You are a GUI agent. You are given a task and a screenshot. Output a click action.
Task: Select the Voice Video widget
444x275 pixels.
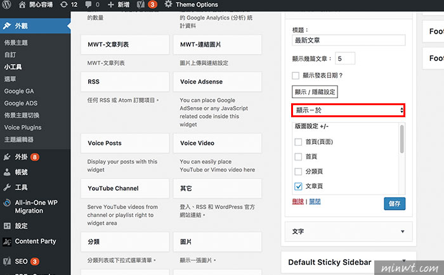click(x=218, y=143)
